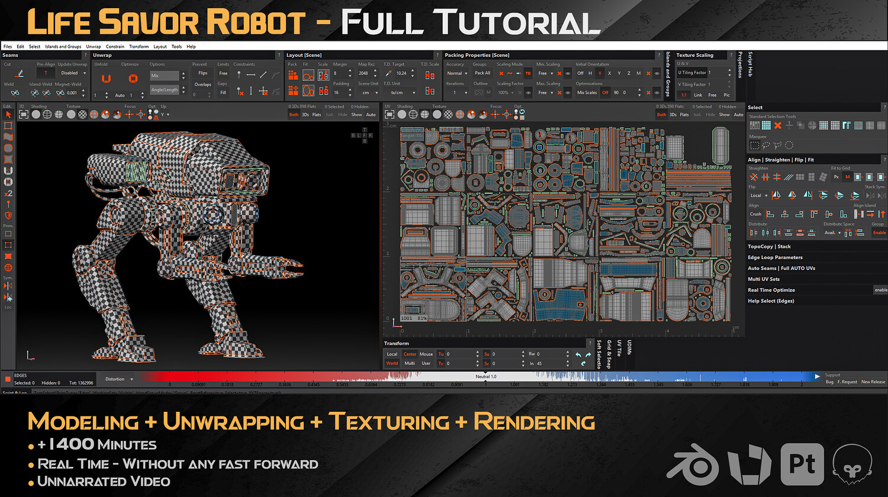The width and height of the screenshot is (888, 497).
Task: Click the Pack All button
Action: click(x=482, y=73)
